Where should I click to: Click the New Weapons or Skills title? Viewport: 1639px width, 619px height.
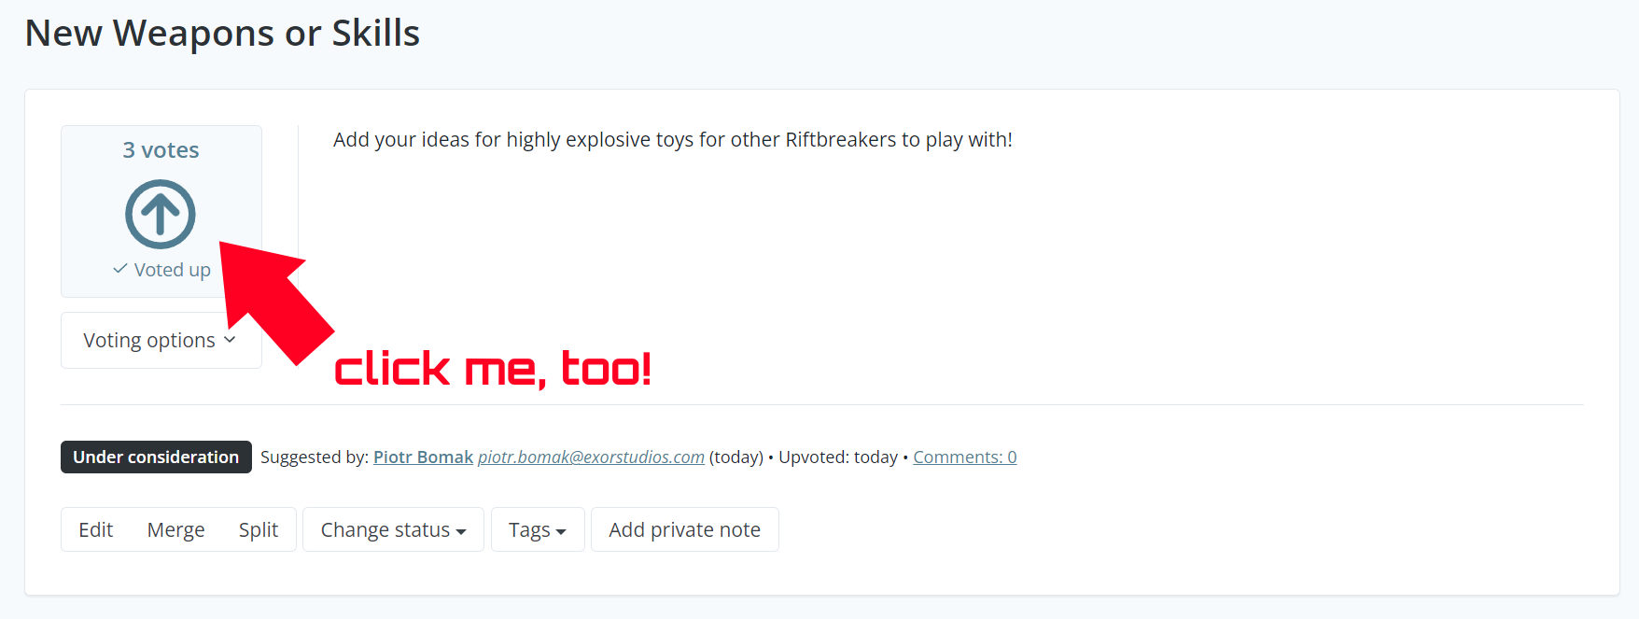click(x=222, y=34)
